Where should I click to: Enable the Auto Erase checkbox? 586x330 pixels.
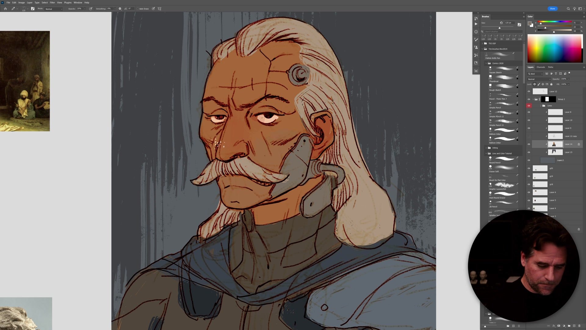point(138,9)
